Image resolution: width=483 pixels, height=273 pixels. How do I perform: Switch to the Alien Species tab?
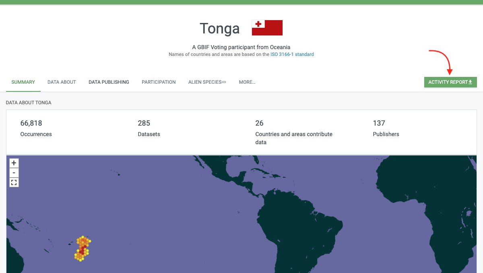[x=204, y=82]
